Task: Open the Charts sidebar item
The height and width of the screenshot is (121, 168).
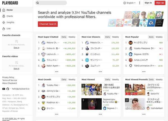Action: tap(16, 16)
